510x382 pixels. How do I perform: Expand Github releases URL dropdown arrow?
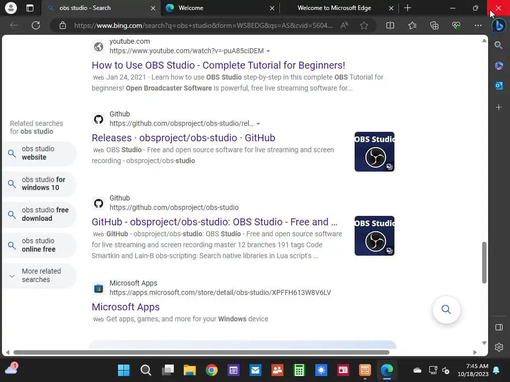258,124
